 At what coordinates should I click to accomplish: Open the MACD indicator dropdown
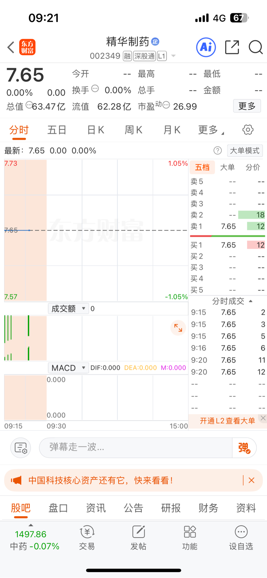point(68,368)
